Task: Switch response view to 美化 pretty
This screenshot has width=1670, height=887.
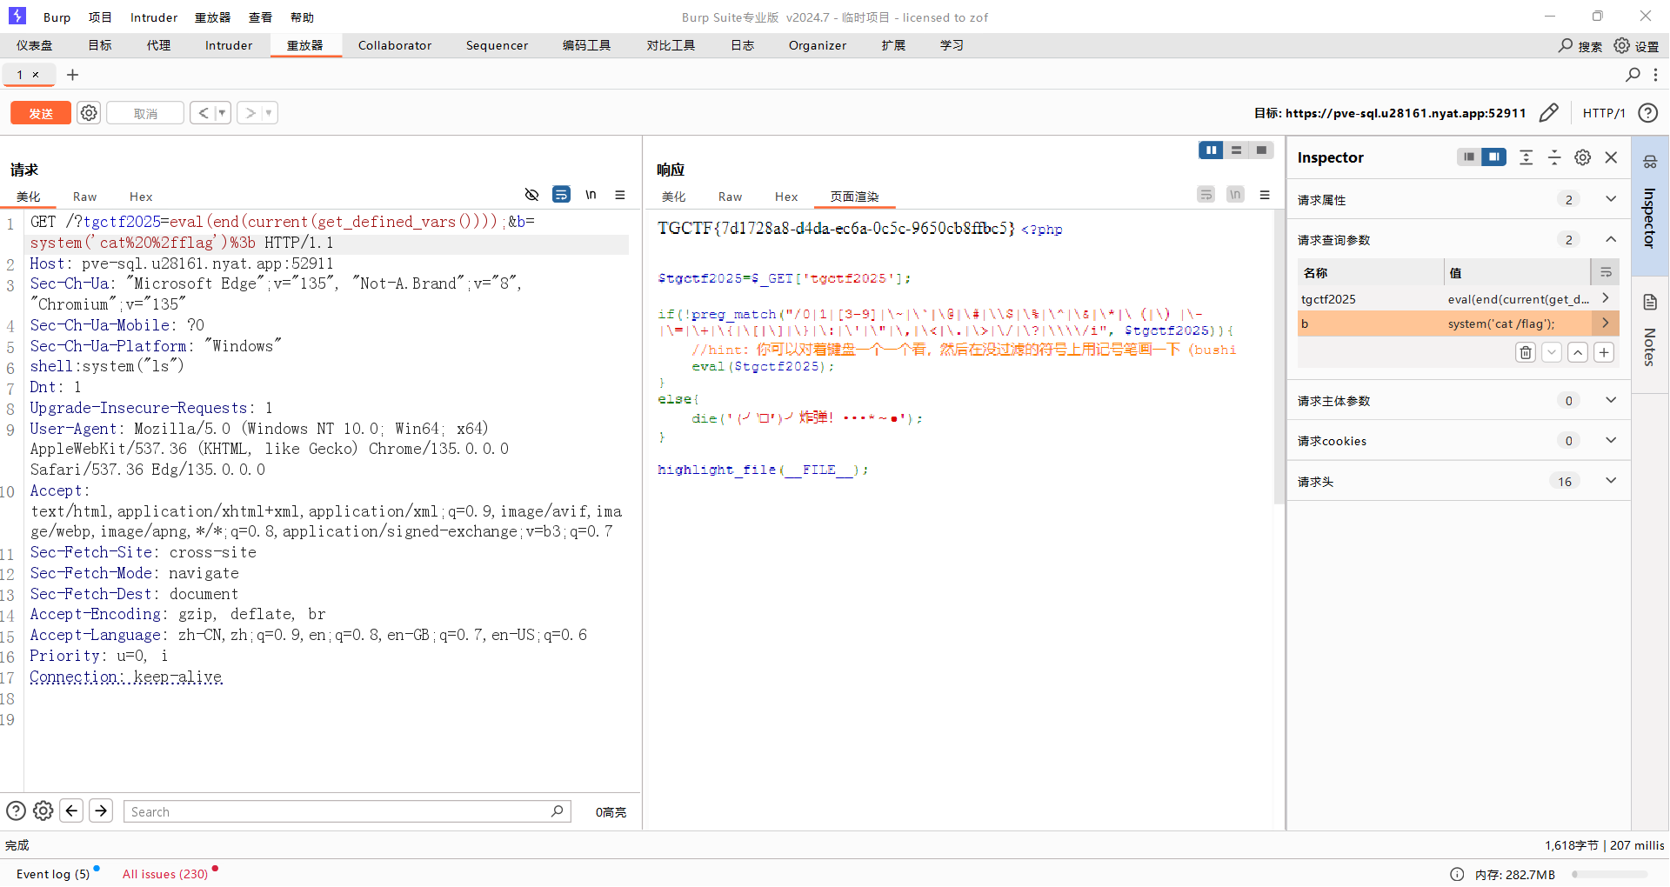Action: click(x=673, y=197)
